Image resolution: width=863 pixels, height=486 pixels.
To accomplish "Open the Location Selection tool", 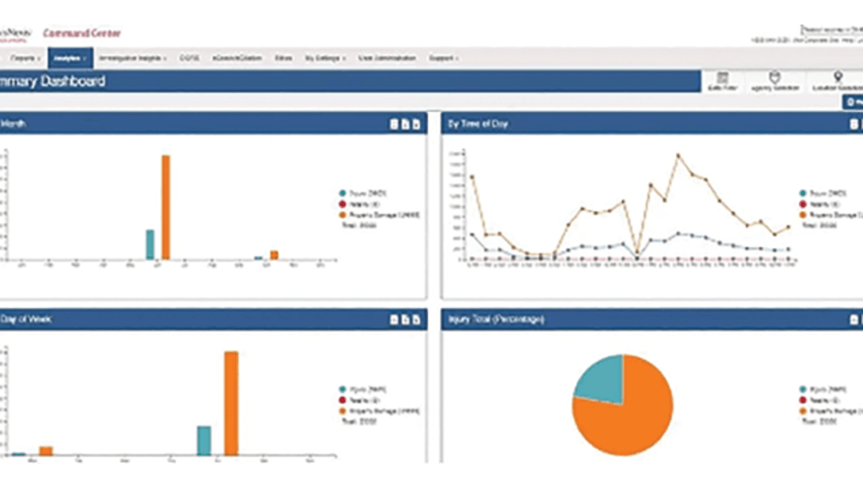I will point(837,81).
